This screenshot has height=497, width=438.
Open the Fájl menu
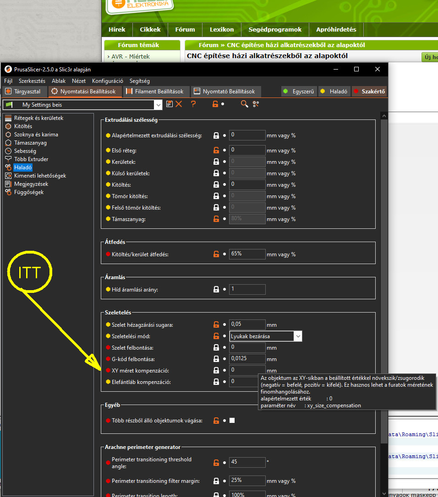pyautogui.click(x=8, y=81)
